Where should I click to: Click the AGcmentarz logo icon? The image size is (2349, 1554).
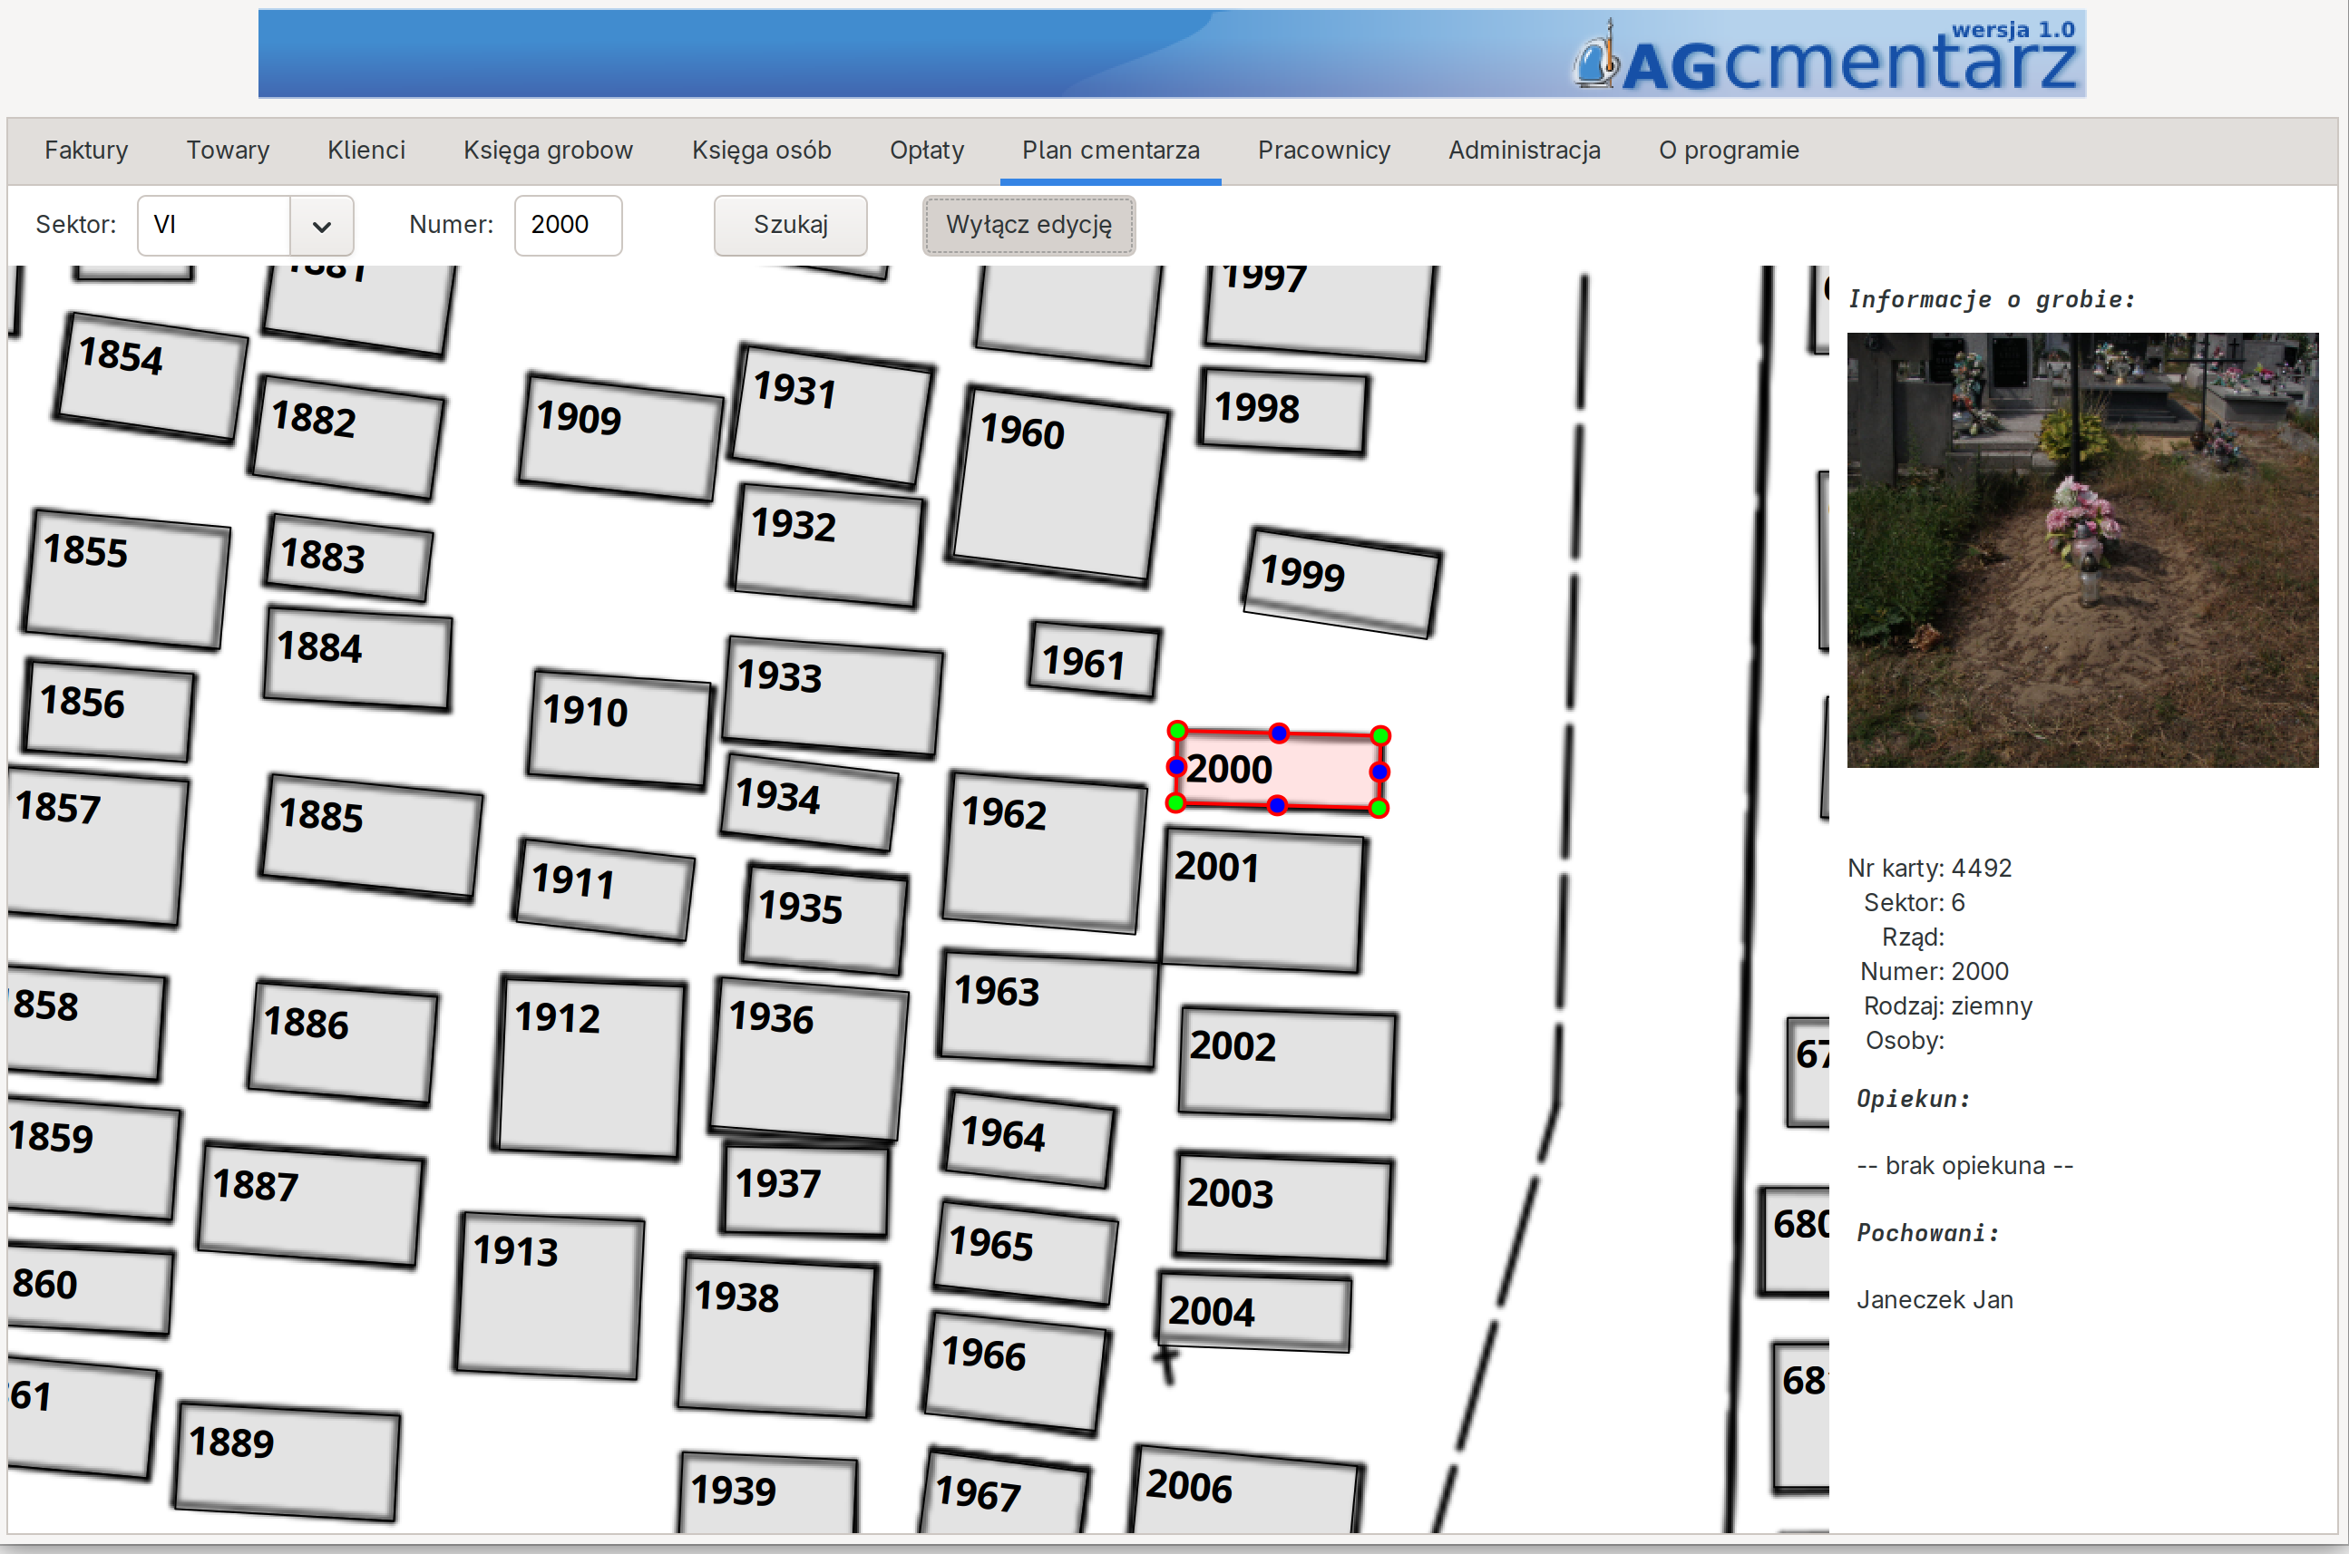[1597, 60]
